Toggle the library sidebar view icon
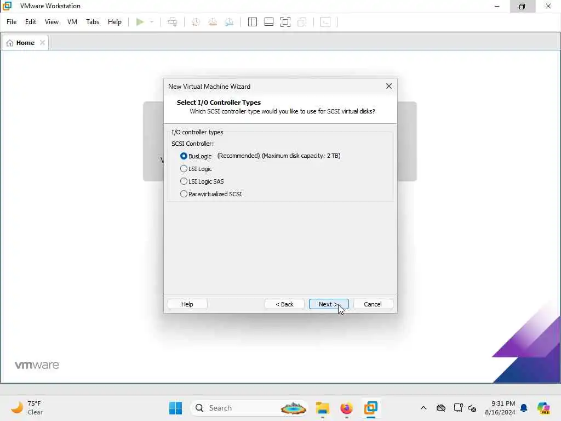Viewport: 561px width, 421px height. (x=252, y=22)
